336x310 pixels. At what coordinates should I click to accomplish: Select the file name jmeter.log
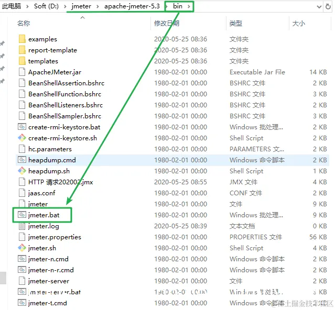(44, 226)
